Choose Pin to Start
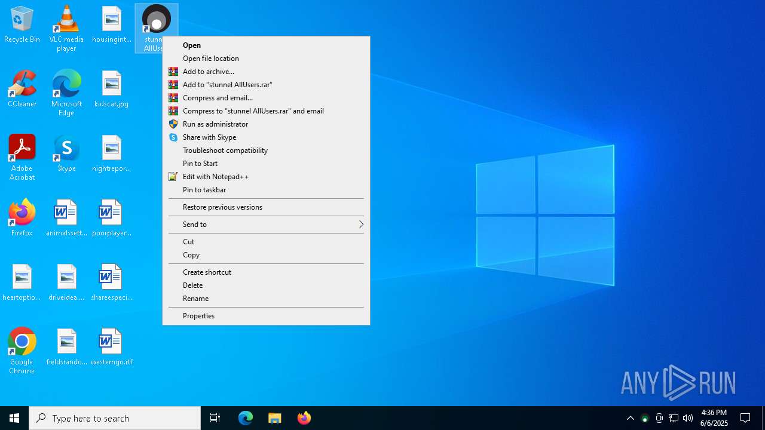765x430 pixels. tap(266, 164)
